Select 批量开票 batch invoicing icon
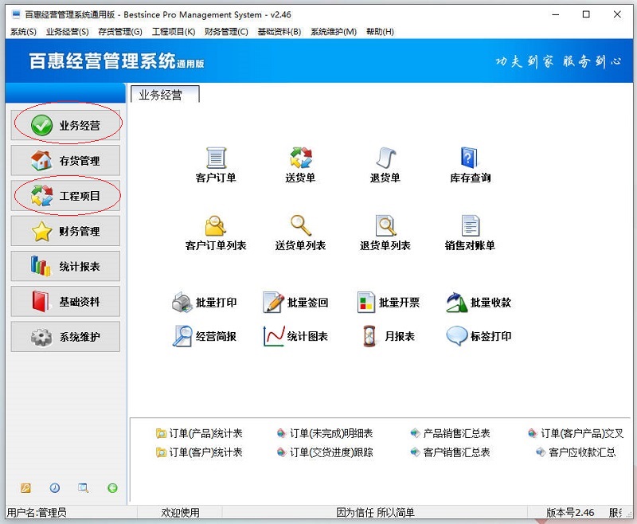This screenshot has height=524, width=637. pos(383,301)
